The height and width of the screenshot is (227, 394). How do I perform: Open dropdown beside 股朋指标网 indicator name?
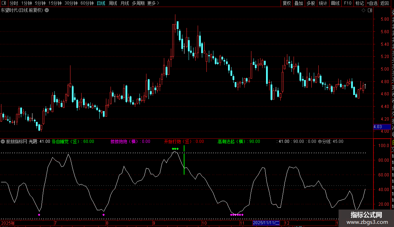3,142
